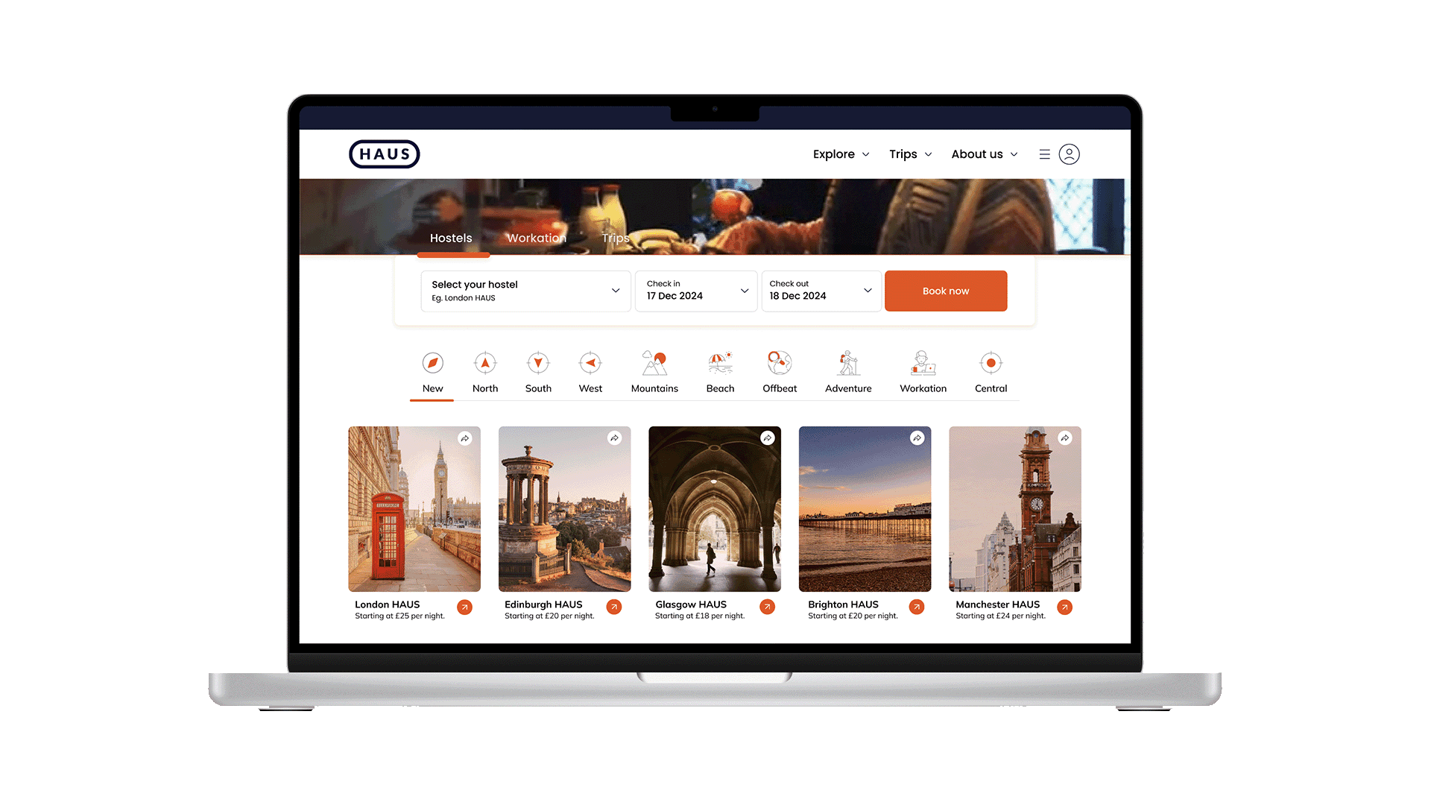Select the Mountains category icon
This screenshot has height=805, width=1431.
(x=654, y=364)
